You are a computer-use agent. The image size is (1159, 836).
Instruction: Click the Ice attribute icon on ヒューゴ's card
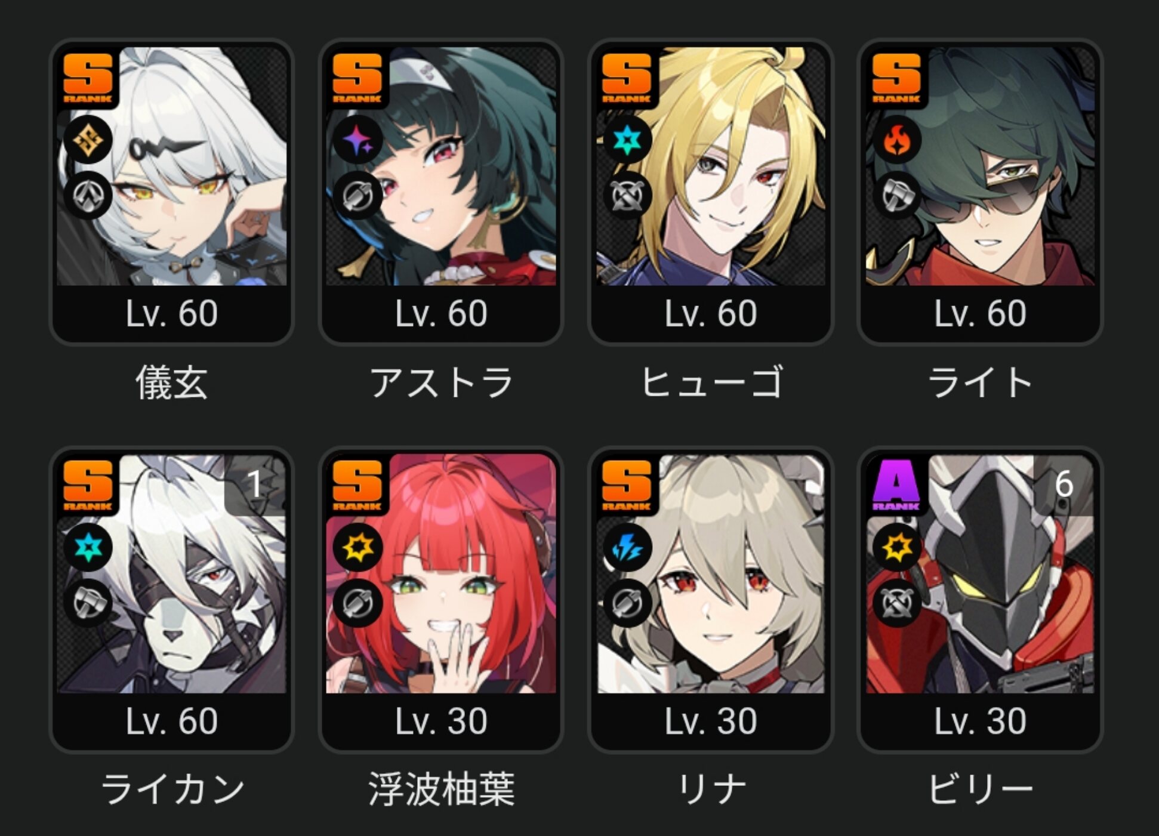click(x=627, y=140)
